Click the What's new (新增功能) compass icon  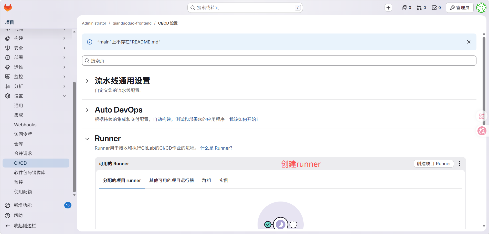8,205
